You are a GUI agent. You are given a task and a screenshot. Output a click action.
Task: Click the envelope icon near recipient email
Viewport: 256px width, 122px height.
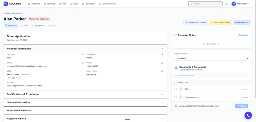pos(176,106)
